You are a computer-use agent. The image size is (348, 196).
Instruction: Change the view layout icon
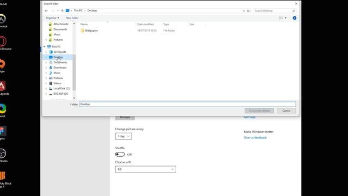click(x=281, y=18)
